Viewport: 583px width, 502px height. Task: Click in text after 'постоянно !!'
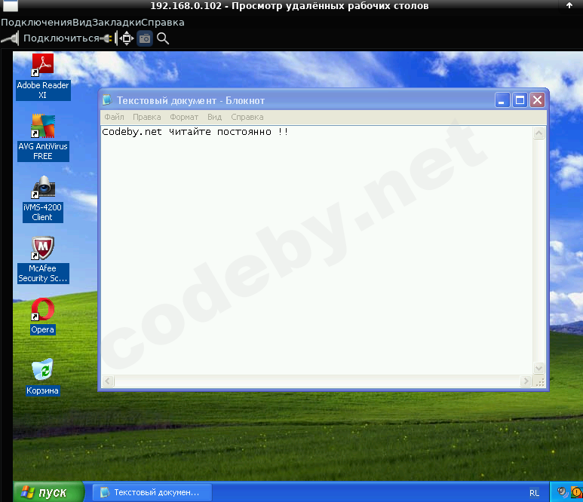[291, 132]
